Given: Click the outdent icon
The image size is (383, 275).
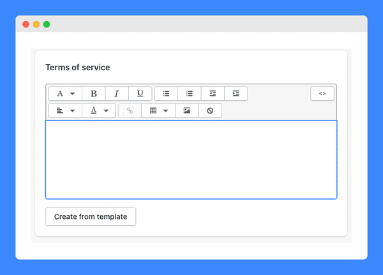Looking at the screenshot, I should pyautogui.click(x=213, y=94).
